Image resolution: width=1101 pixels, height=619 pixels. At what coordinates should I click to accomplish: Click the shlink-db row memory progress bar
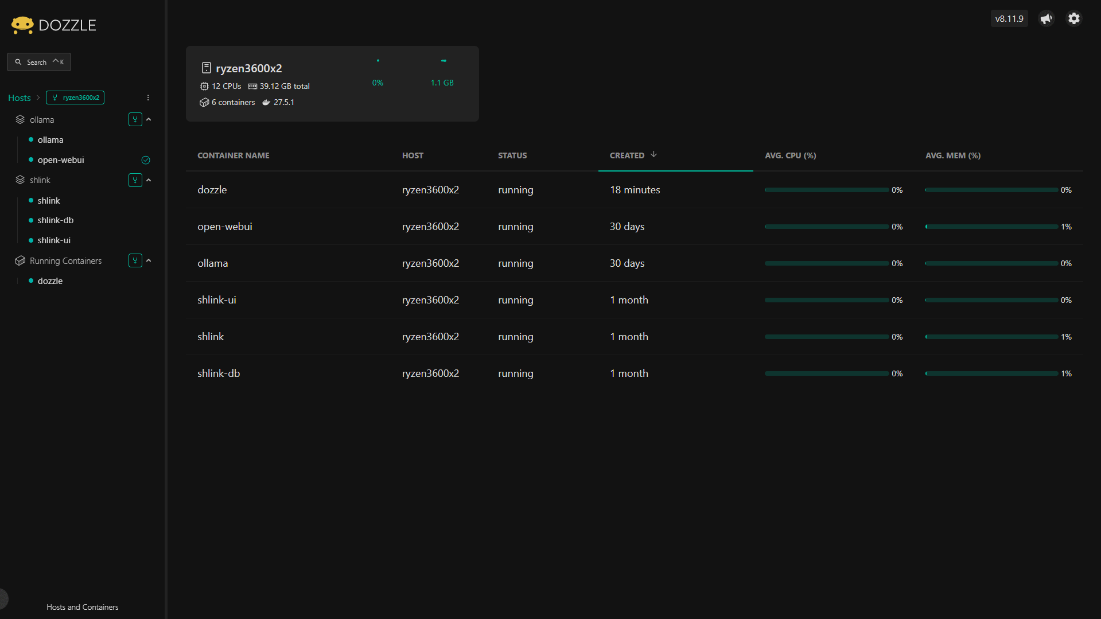coord(992,373)
